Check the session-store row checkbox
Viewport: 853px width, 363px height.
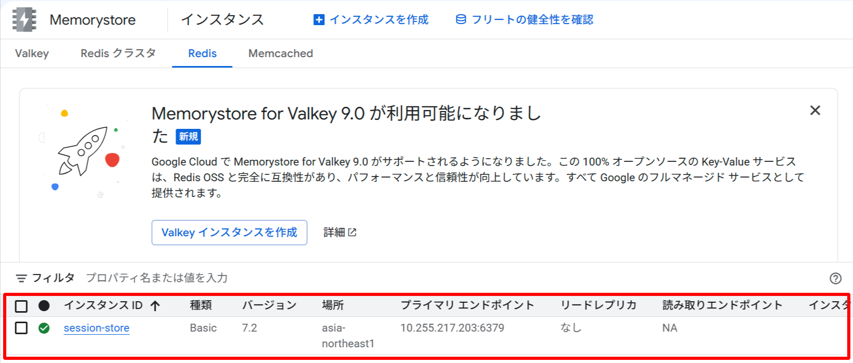[x=21, y=328]
